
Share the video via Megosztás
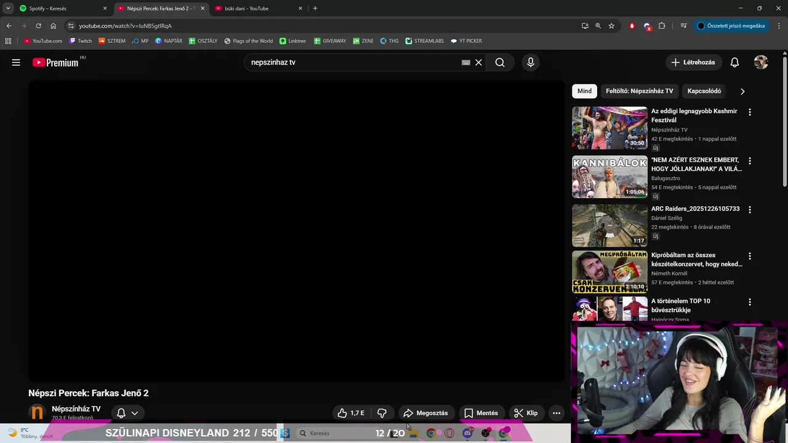[425, 413]
